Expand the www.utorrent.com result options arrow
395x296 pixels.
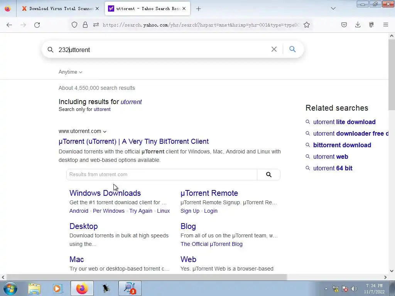105,131
